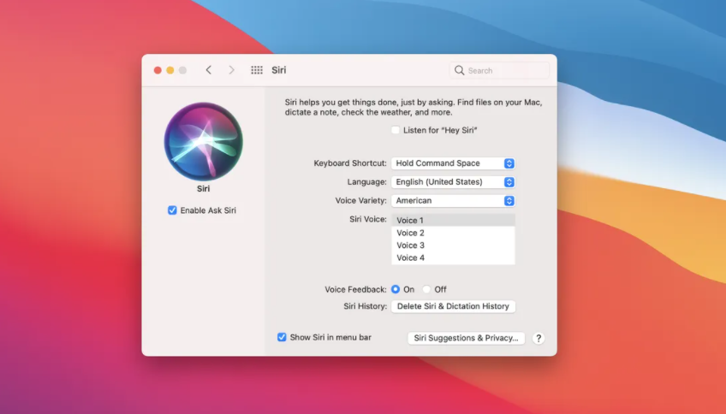
Task: Set Voice Feedback to Off
Action: click(x=426, y=289)
